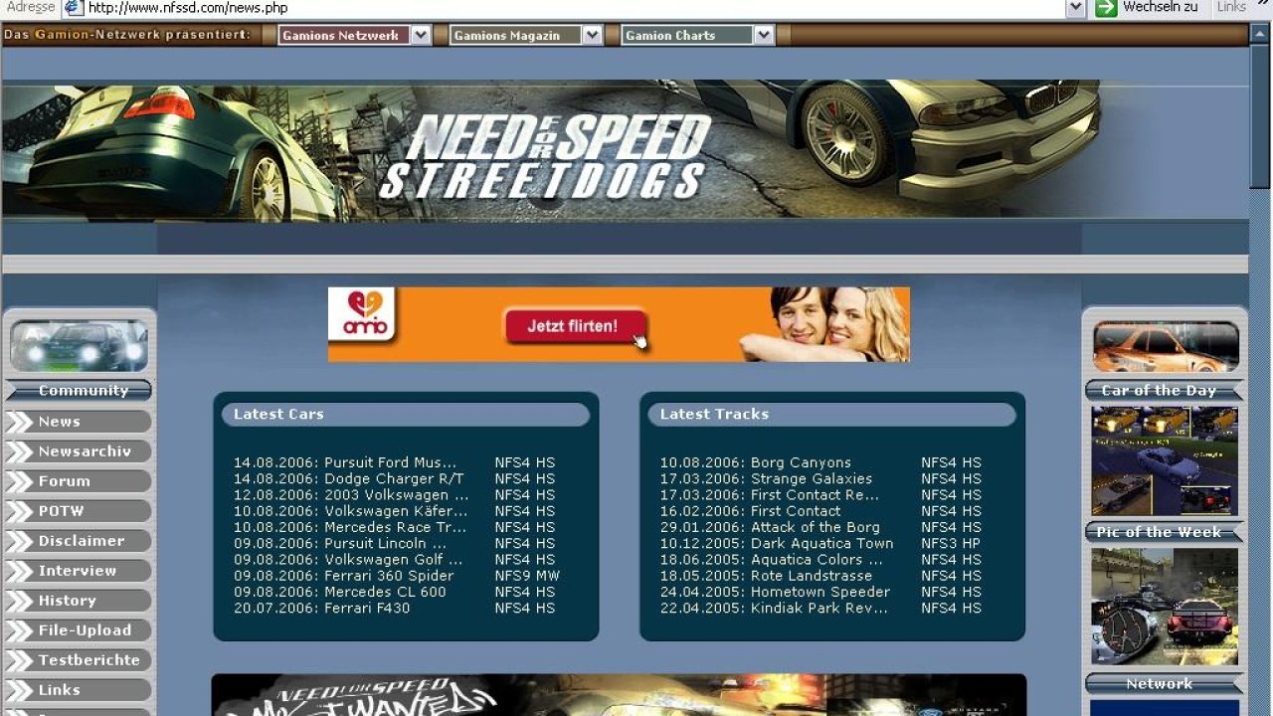Open the File-Upload sidebar item

tap(85, 630)
